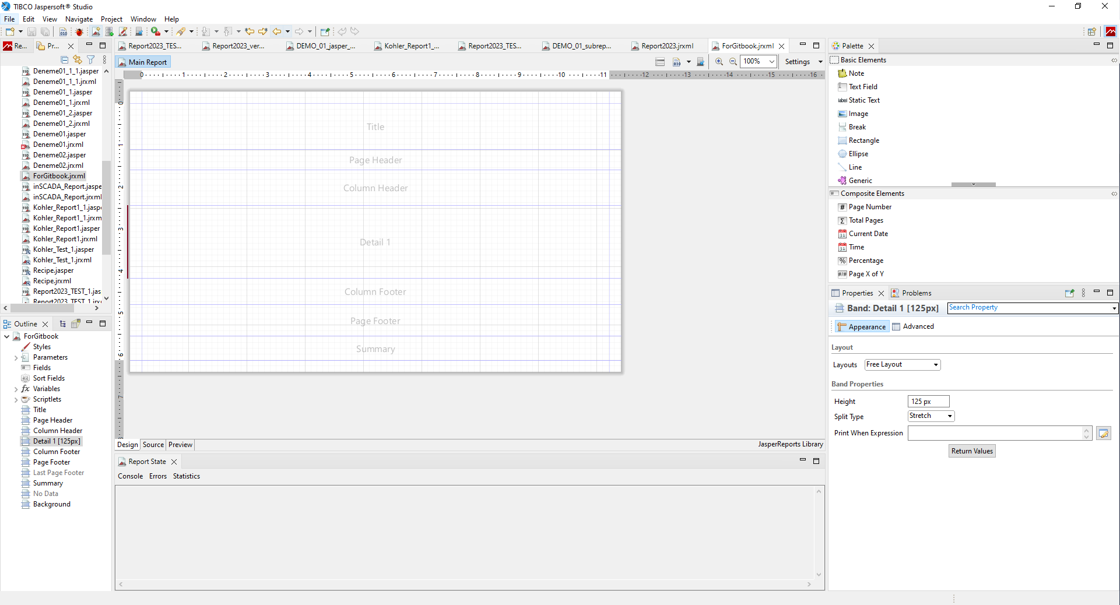Viewport: 1120px width, 605px height.
Task: Click the last edit location arrow icon
Action: pos(250,31)
